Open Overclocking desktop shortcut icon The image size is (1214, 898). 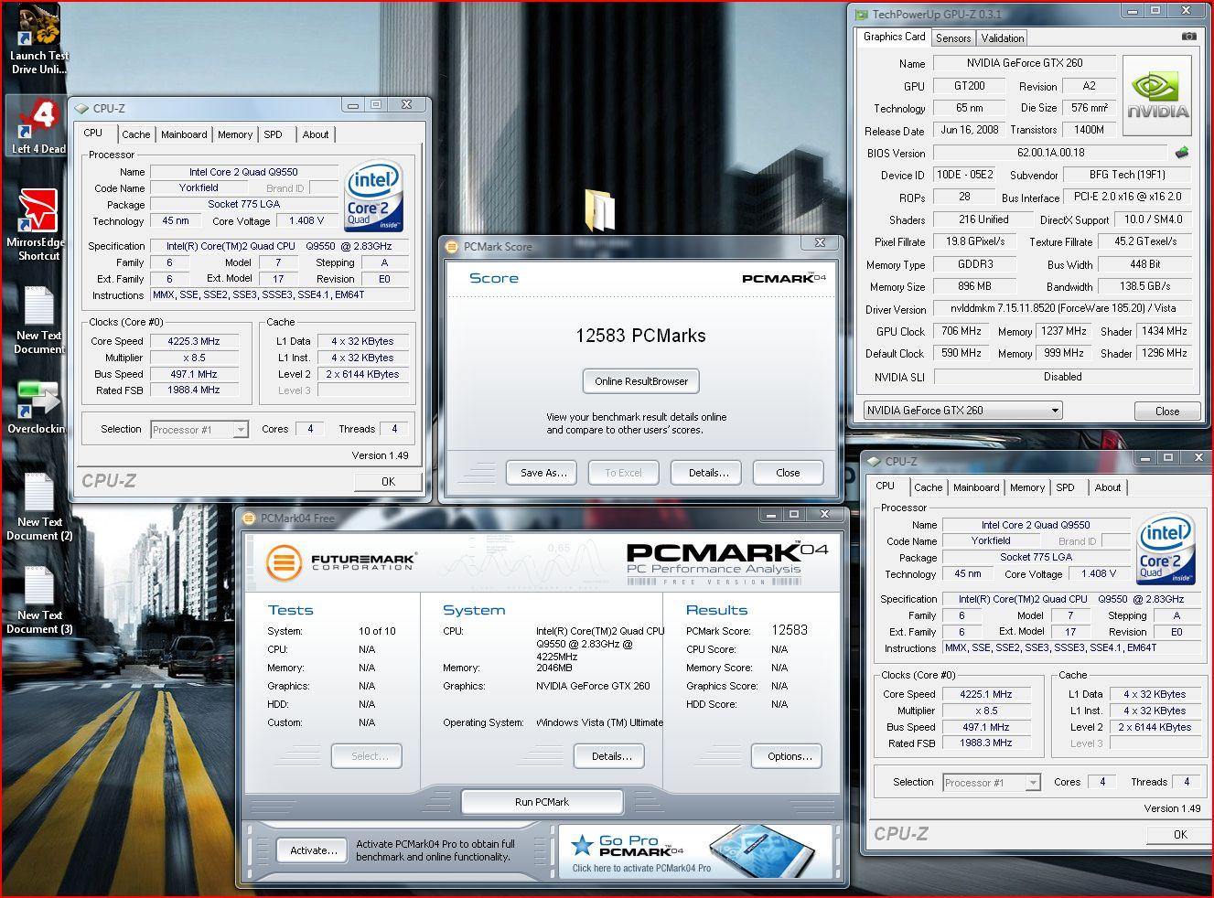tap(37, 408)
